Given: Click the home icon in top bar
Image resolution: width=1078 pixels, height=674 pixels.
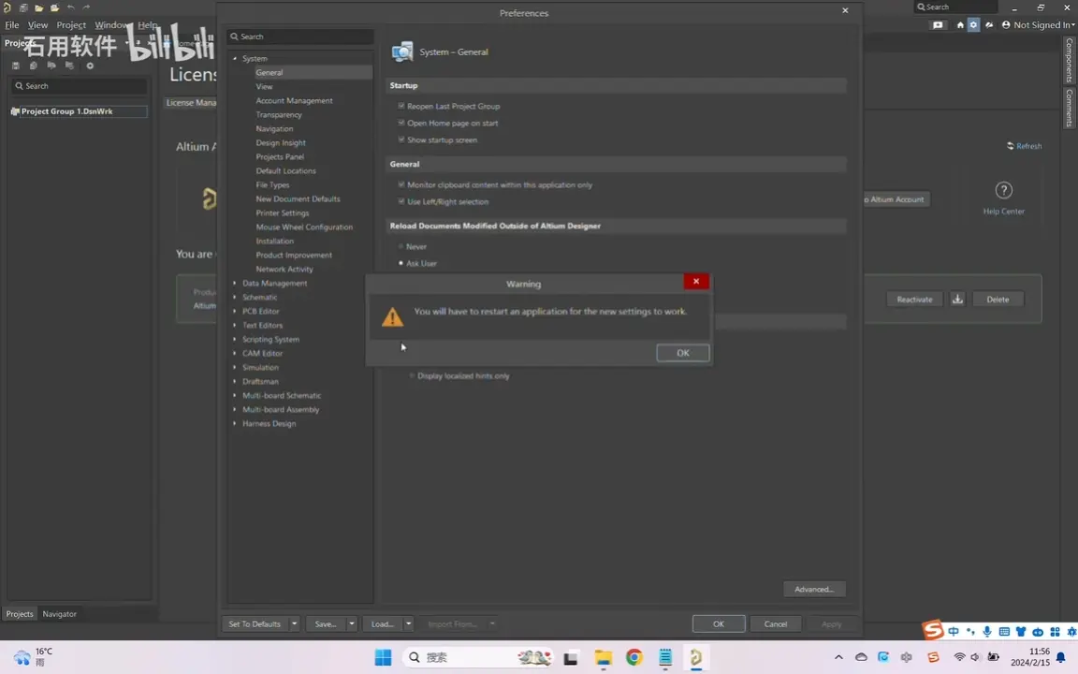Looking at the screenshot, I should [x=960, y=24].
